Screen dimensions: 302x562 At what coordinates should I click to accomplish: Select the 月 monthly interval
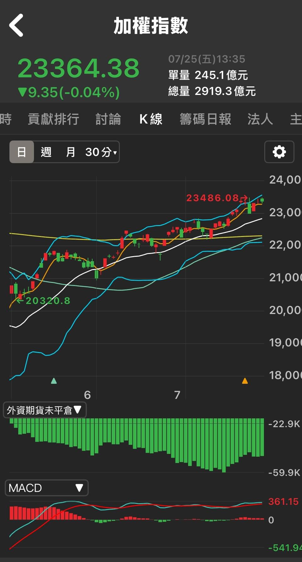click(70, 152)
